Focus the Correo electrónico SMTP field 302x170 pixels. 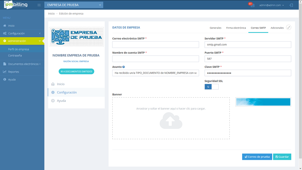(155, 45)
